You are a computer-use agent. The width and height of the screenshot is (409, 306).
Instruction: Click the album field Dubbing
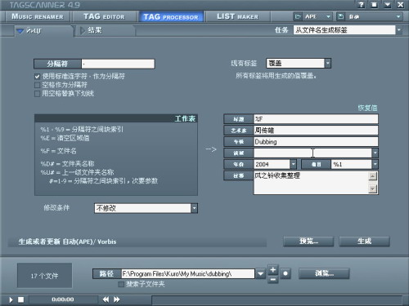316,142
